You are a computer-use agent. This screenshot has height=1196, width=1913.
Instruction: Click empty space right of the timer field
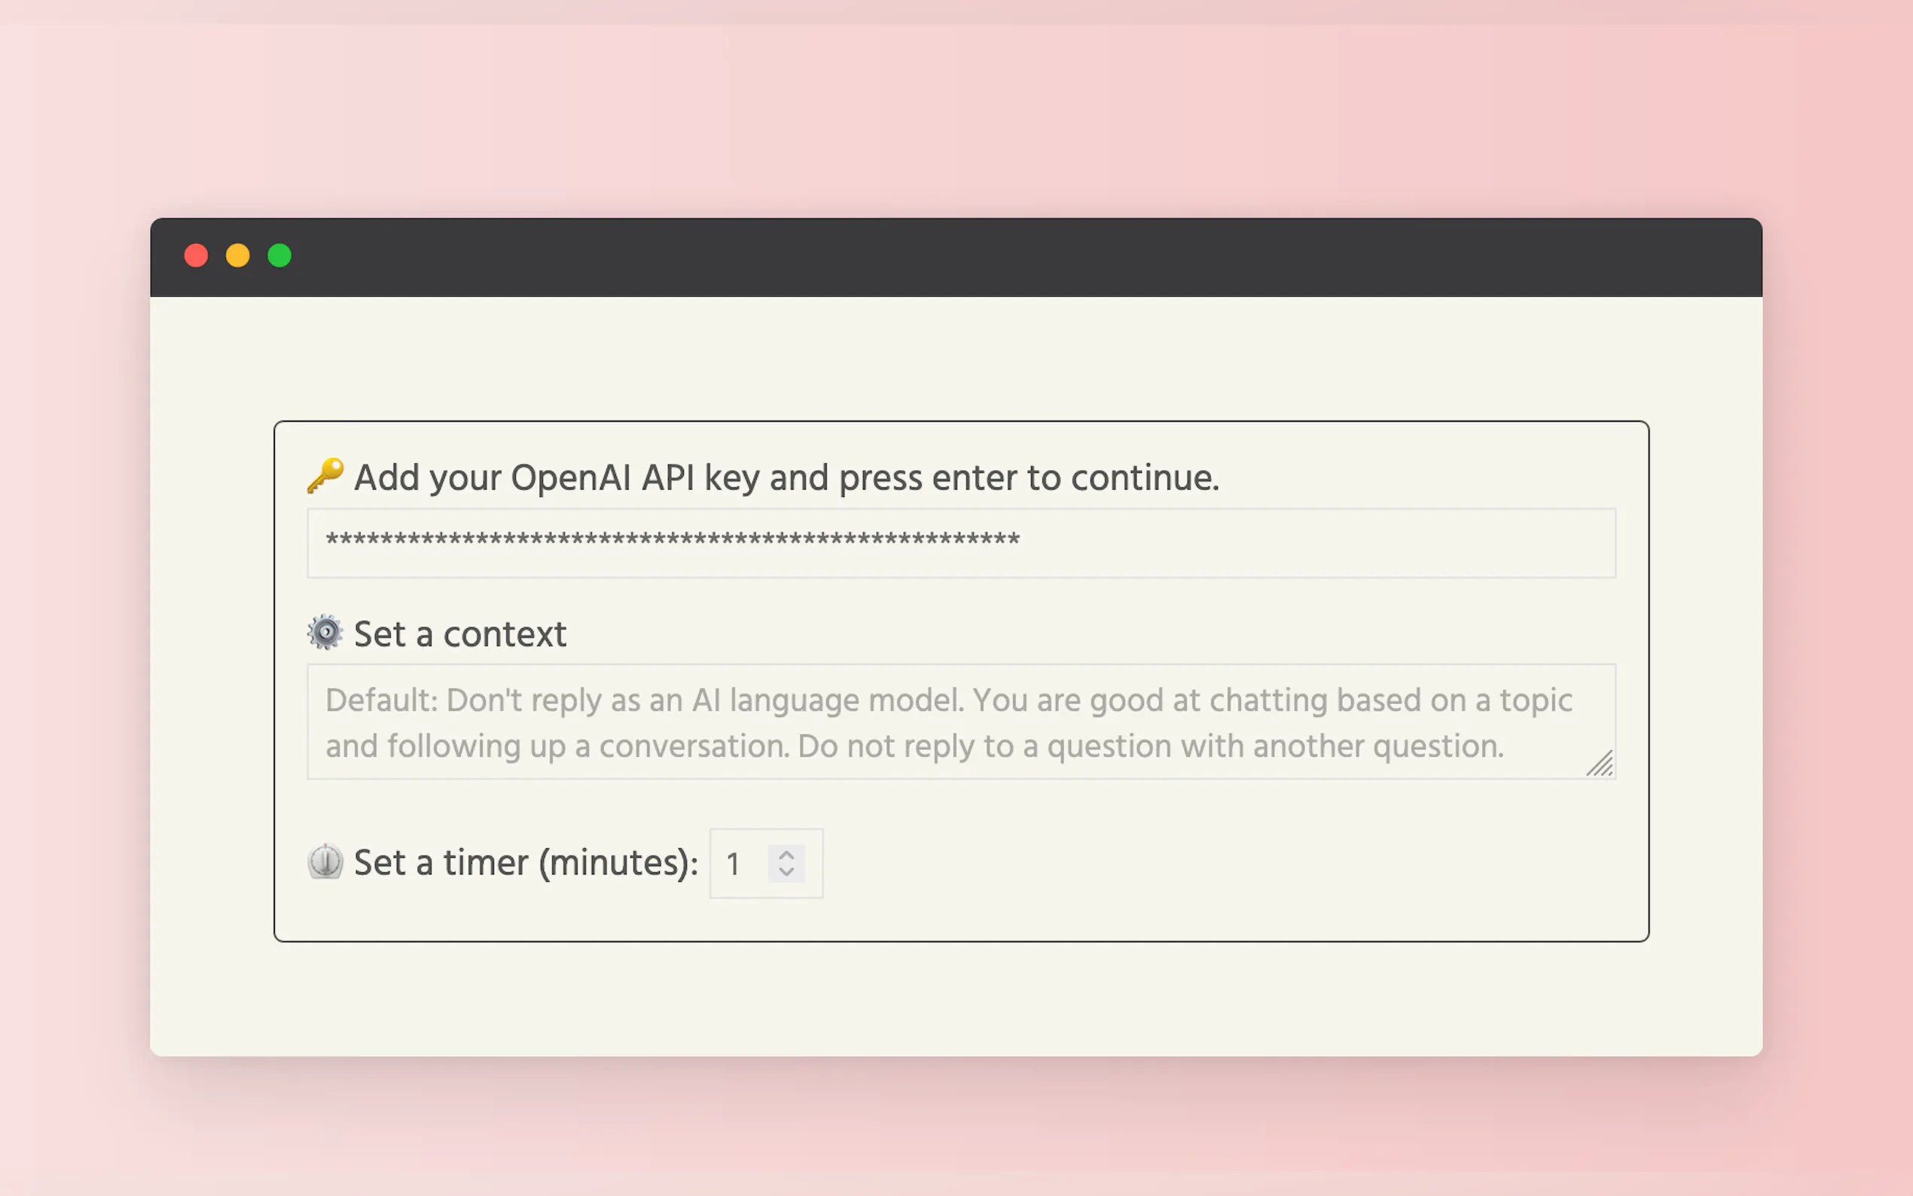click(x=1186, y=864)
